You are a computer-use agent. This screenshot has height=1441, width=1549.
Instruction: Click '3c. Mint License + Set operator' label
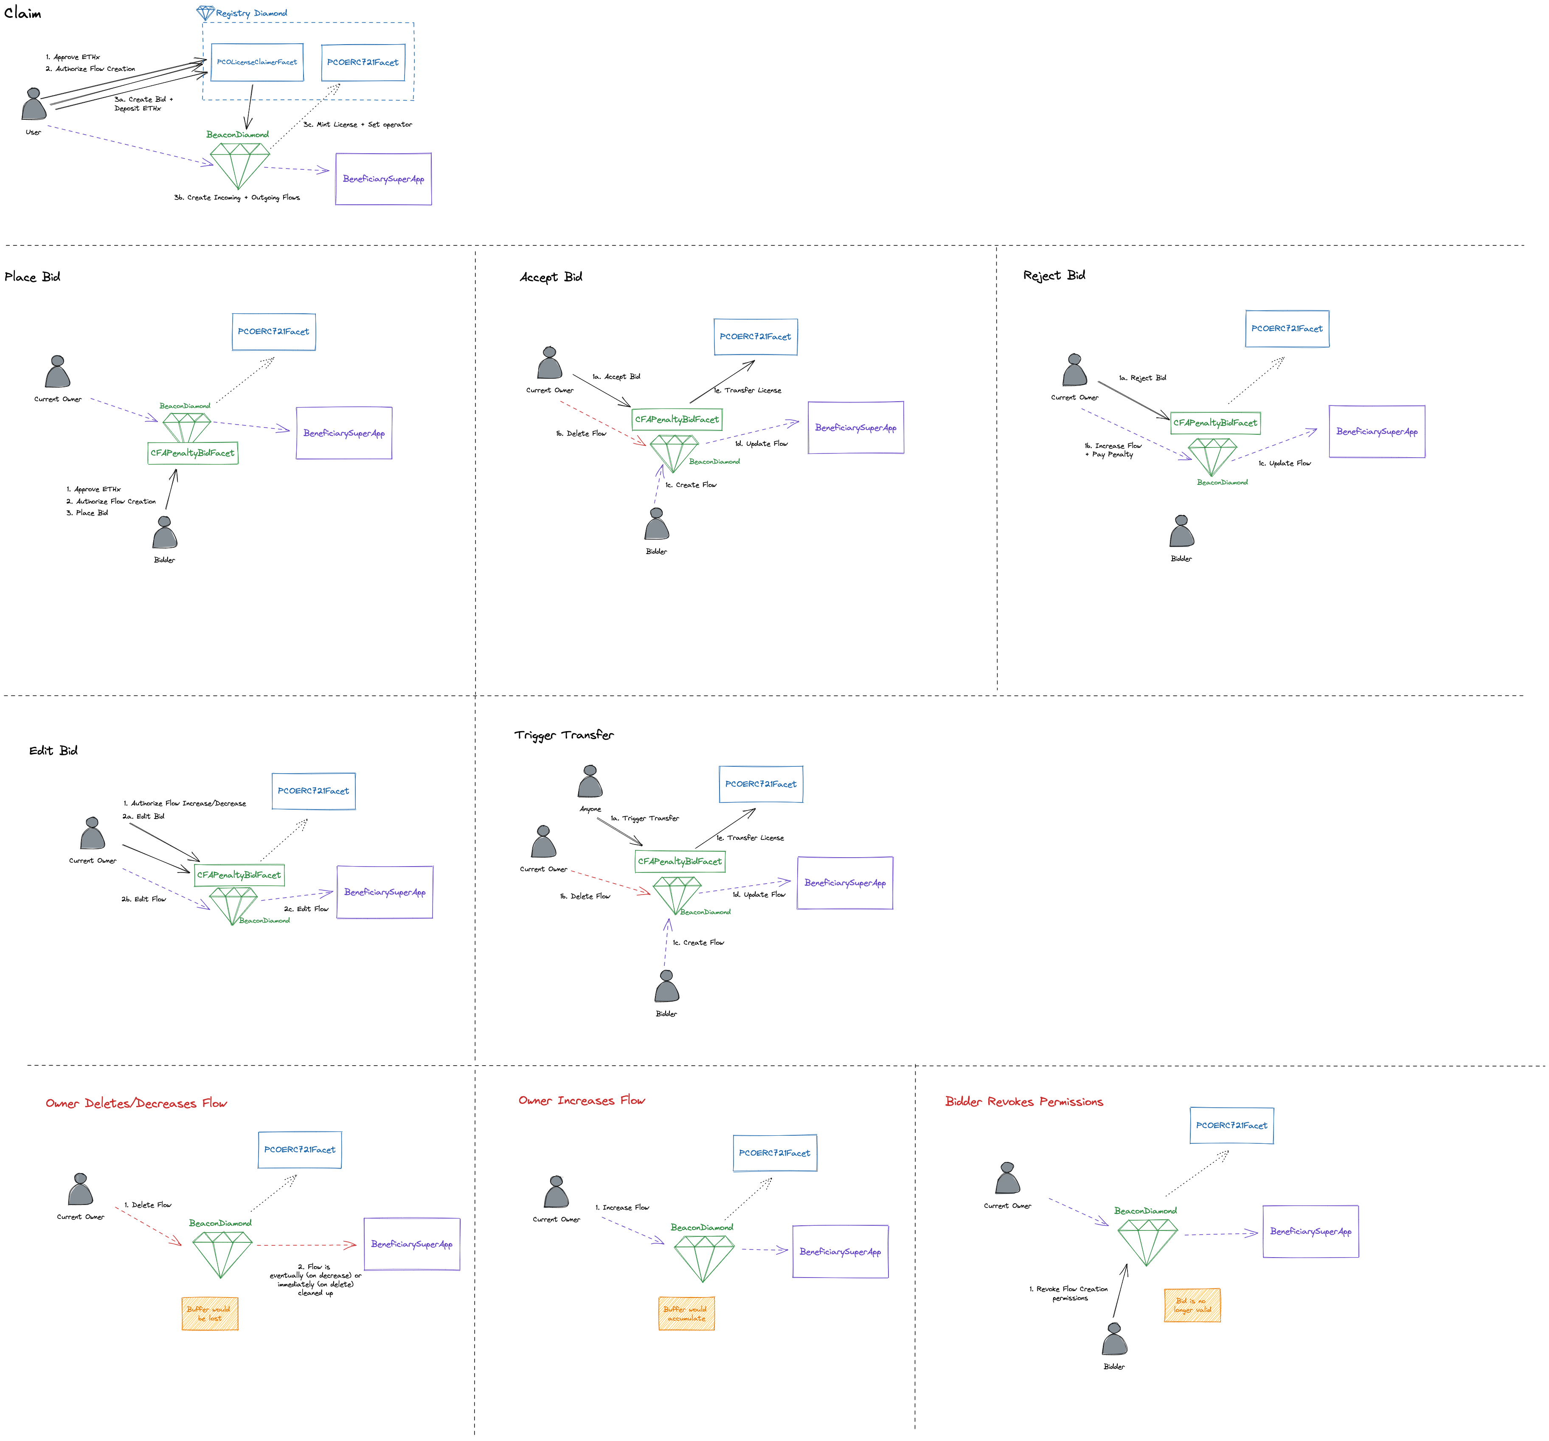click(358, 125)
